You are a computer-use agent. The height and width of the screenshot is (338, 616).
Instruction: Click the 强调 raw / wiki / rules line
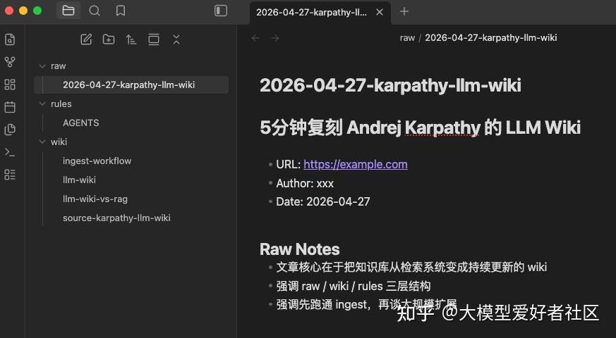[354, 286]
